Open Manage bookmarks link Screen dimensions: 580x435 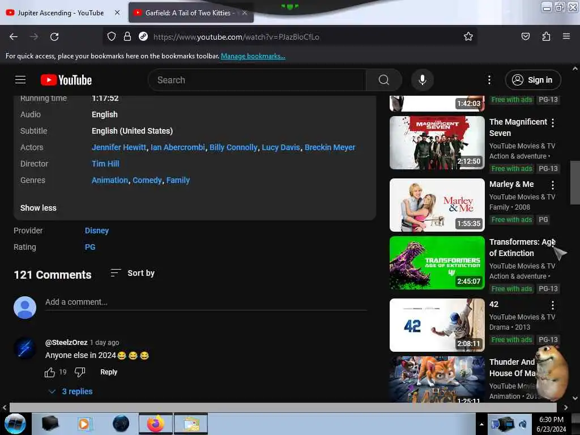click(x=253, y=56)
